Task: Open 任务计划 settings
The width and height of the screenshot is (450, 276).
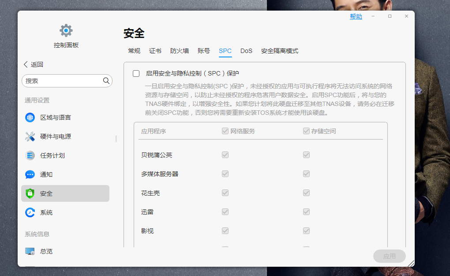Action: (65, 155)
